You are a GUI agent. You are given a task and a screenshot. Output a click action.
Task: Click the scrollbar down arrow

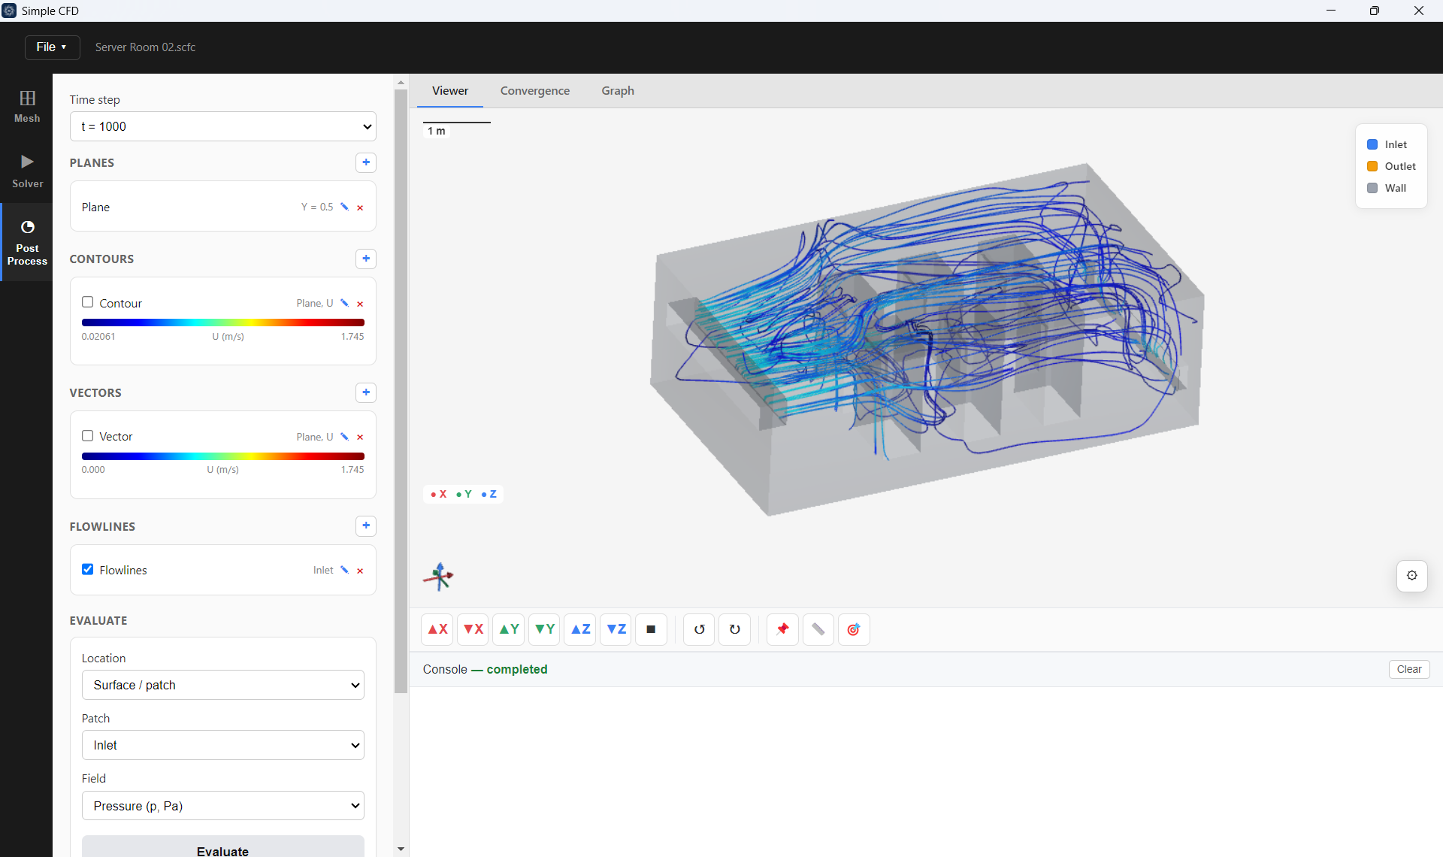click(401, 849)
